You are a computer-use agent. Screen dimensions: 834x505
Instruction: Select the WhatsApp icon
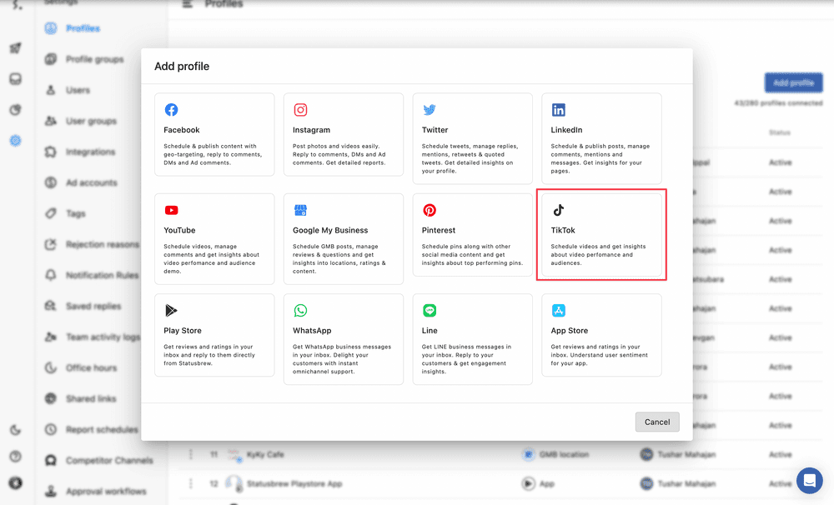[300, 311]
